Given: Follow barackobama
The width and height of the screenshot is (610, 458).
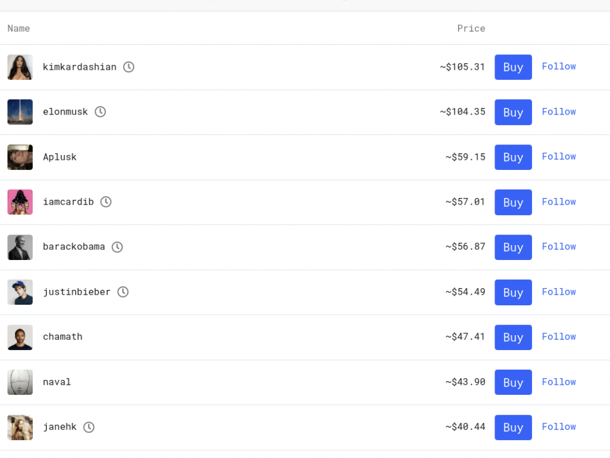Looking at the screenshot, I should 559,246.
